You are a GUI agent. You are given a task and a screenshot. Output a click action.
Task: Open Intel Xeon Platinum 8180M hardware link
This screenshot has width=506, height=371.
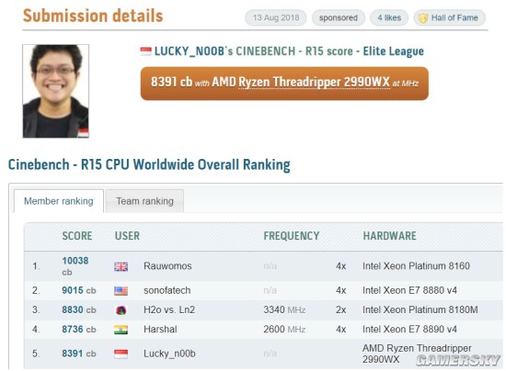pyautogui.click(x=420, y=309)
